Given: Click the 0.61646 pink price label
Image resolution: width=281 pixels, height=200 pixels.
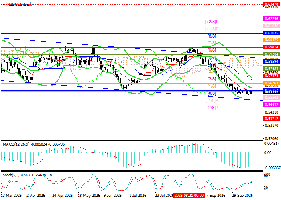Looking at the screenshot, I should point(271,26).
